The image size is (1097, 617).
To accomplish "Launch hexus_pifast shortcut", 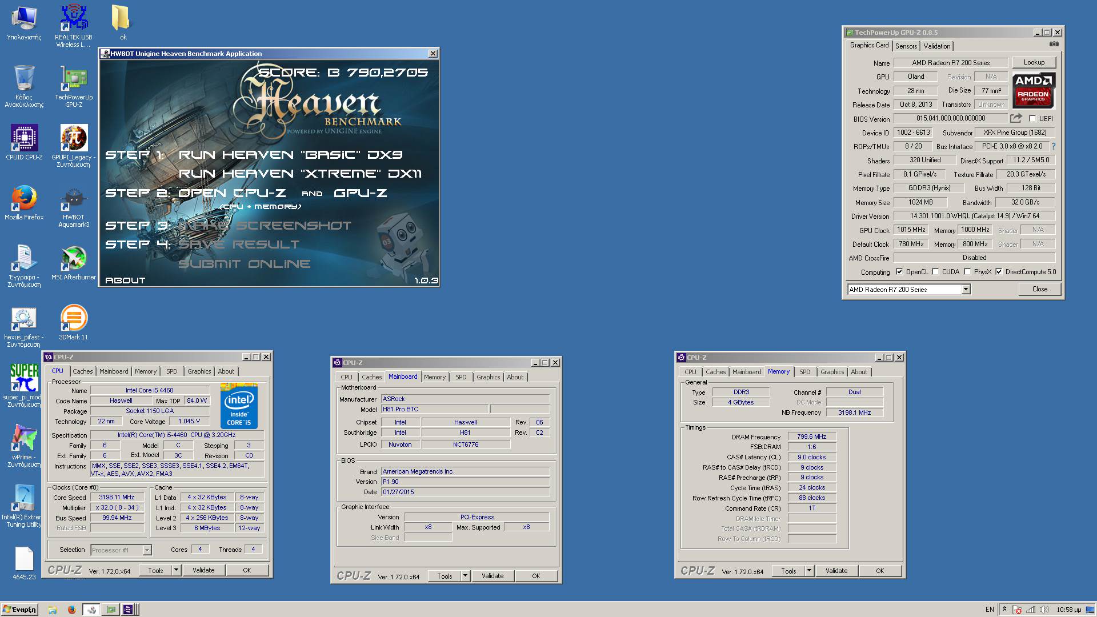I will tap(24, 326).
